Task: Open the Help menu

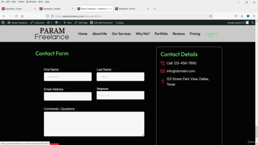Action: click(x=47, y=2)
